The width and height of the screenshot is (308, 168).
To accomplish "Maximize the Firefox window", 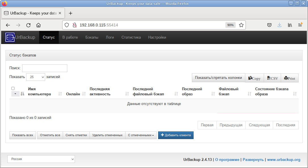I will tap(297, 3).
